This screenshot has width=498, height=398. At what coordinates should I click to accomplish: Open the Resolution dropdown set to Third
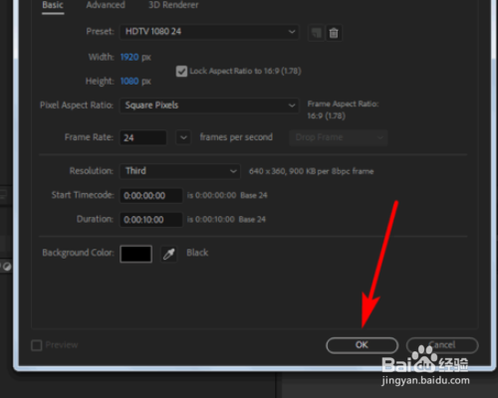180,171
